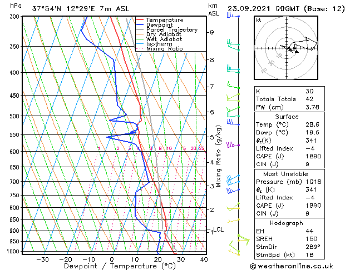
Task: Click the date header '23.09.2021 00GMT (Base: 12)'
Action: pyautogui.click(x=286, y=9)
